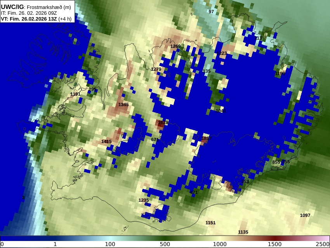The width and height of the screenshot is (330, 248).
Task: Select the map value label 353
Action: coord(245,182)
